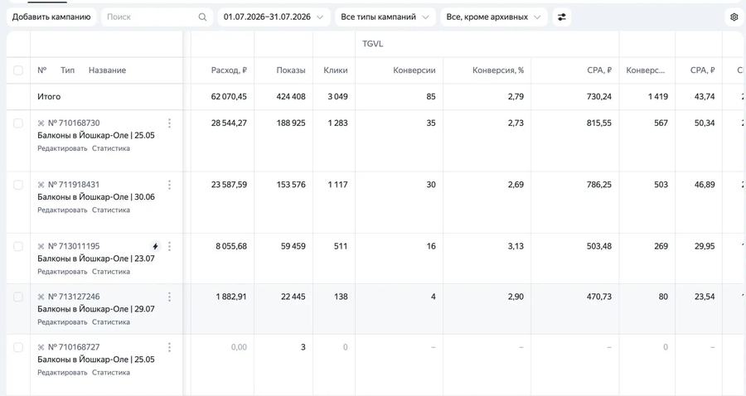Viewport: 746px width, 396px height.
Task: Click the search magnifier icon
Action: click(203, 17)
